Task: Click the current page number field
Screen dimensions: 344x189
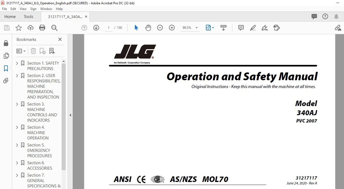Action: pyautogui.click(x=108, y=28)
